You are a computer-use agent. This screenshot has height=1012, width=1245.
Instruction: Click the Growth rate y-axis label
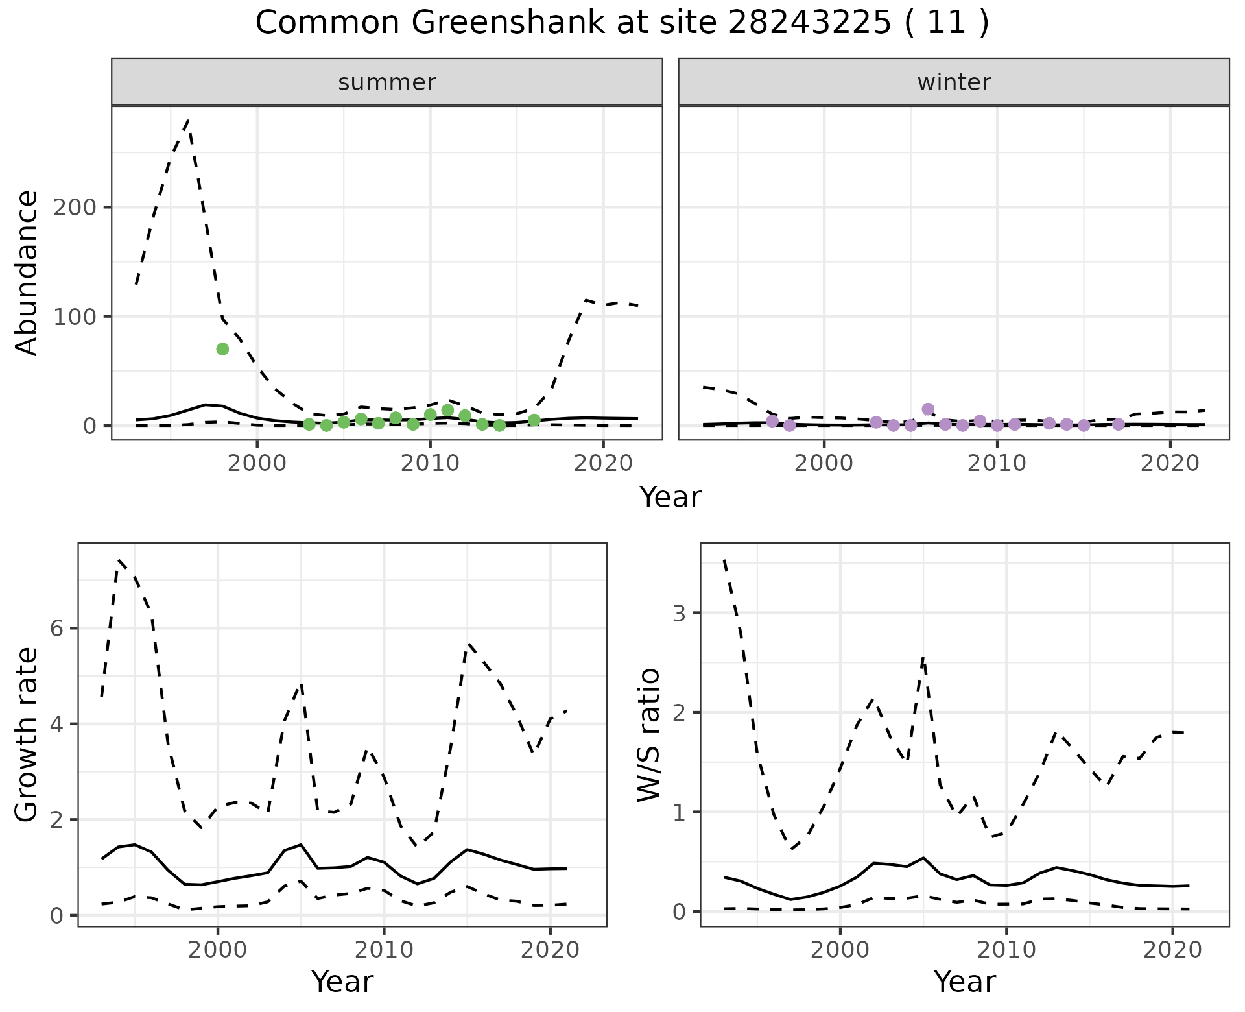[27, 734]
